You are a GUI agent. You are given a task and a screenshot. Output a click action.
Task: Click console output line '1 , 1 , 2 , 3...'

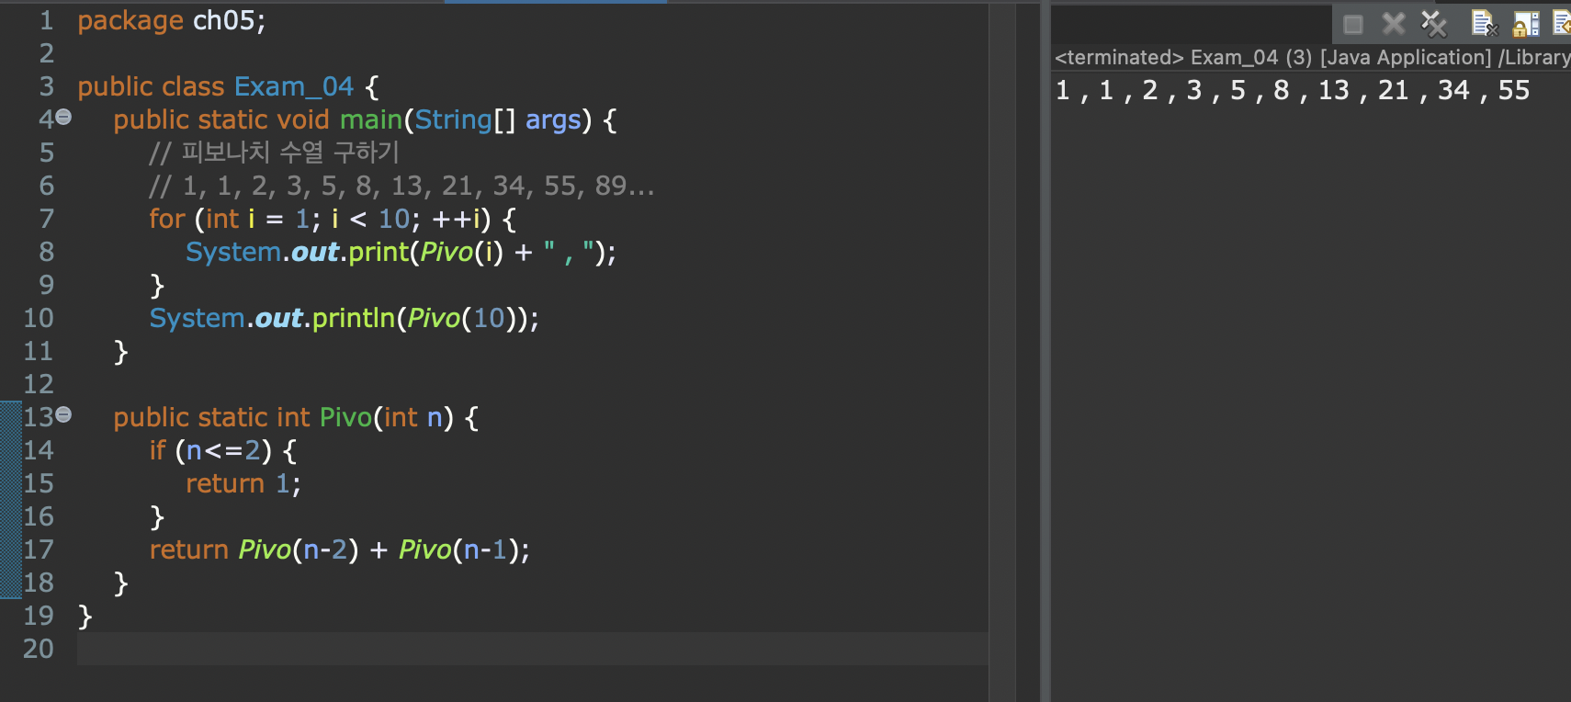[x=1293, y=90]
